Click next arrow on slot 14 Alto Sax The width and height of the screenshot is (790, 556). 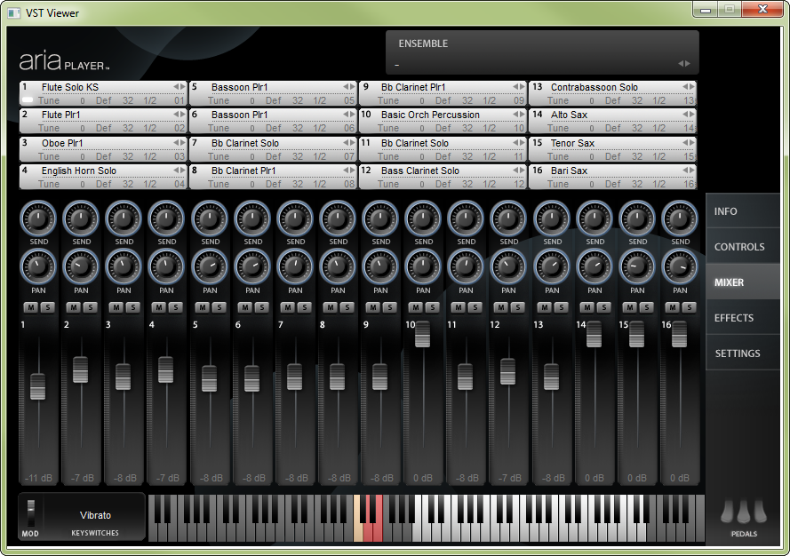coord(691,115)
